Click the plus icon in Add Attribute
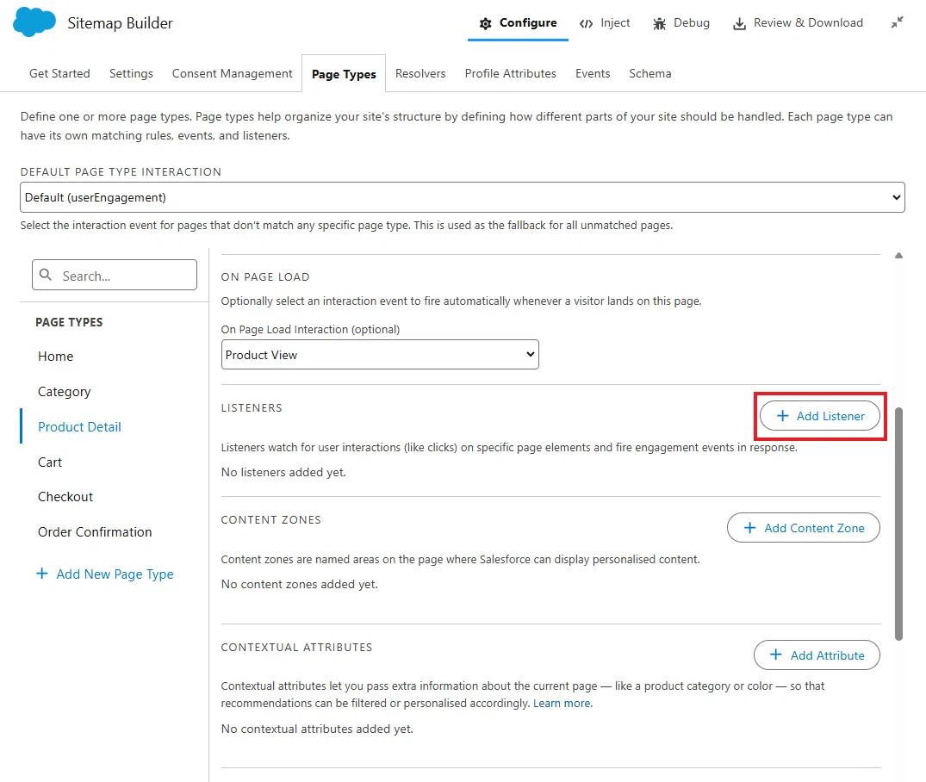Image resolution: width=926 pixels, height=782 pixels. tap(776, 655)
